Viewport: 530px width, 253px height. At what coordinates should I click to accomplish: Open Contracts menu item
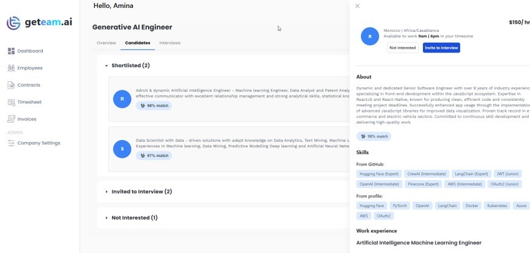pos(29,85)
